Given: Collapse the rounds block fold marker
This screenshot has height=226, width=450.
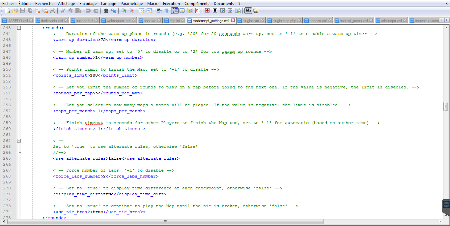Looking at the screenshot, I should pos(19,28).
